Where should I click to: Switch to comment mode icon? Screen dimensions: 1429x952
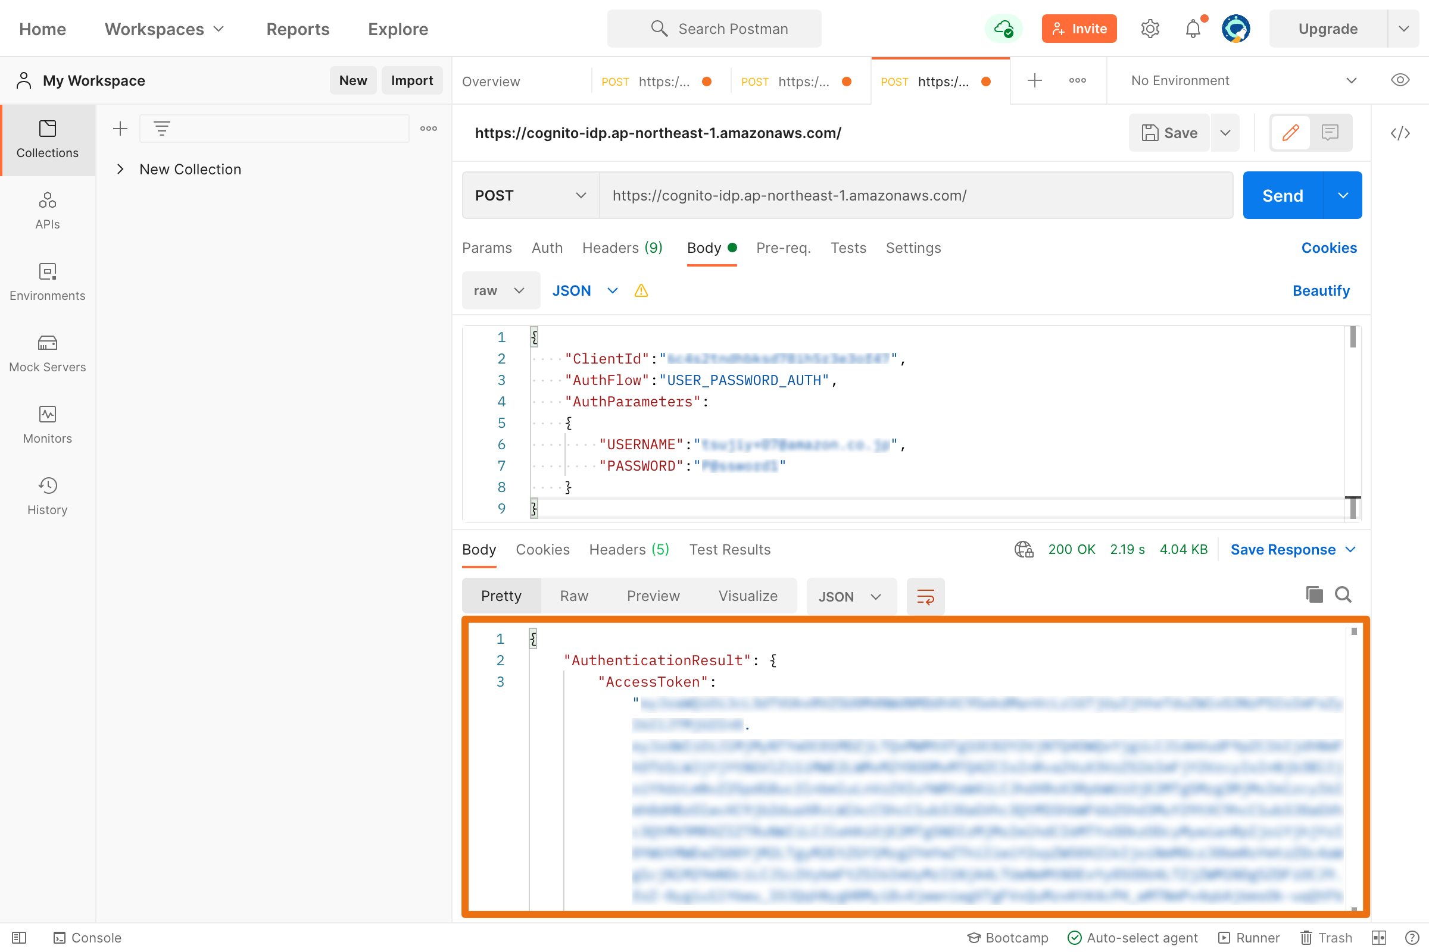pyautogui.click(x=1330, y=132)
